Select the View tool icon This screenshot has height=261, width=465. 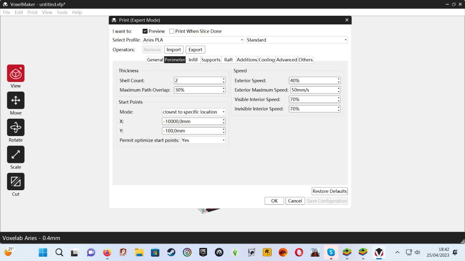pos(15,73)
